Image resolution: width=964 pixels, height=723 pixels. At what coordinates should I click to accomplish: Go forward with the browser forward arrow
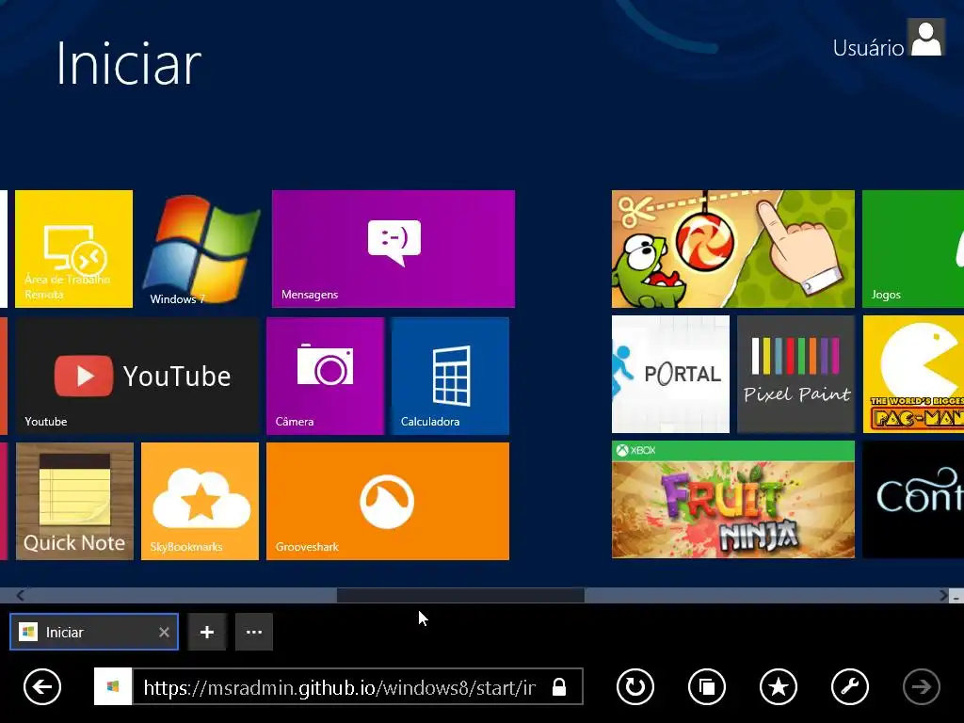(x=922, y=686)
